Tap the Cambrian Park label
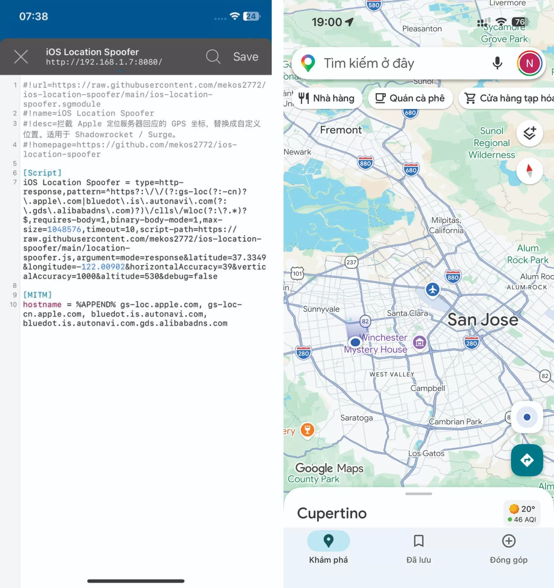Image resolution: width=554 pixels, height=588 pixels. coord(455,422)
